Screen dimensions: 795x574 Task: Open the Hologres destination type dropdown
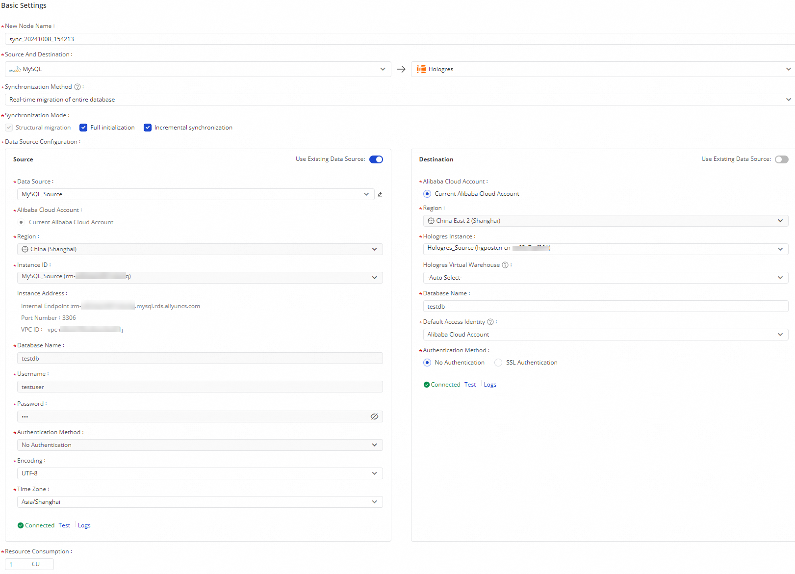[603, 69]
